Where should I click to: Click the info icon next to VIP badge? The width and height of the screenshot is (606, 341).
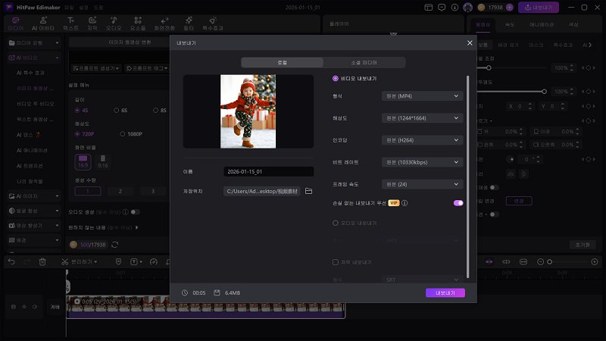[405, 203]
